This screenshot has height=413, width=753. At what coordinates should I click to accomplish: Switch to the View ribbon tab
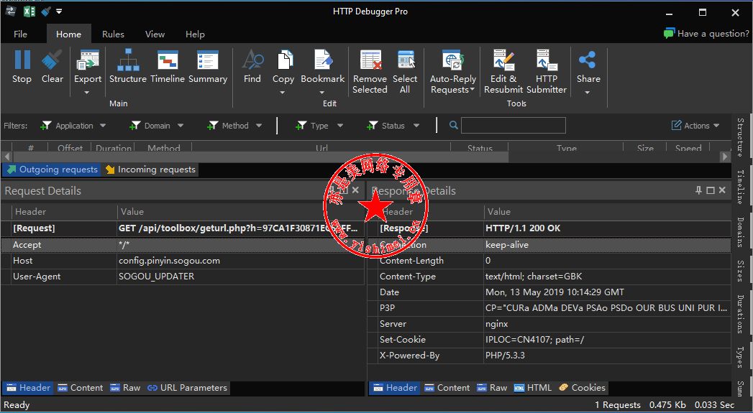point(155,34)
